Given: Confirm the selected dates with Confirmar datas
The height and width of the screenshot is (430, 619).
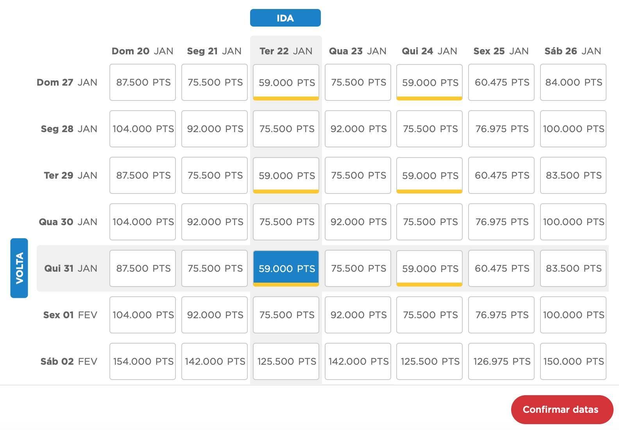Looking at the screenshot, I should [x=562, y=409].
